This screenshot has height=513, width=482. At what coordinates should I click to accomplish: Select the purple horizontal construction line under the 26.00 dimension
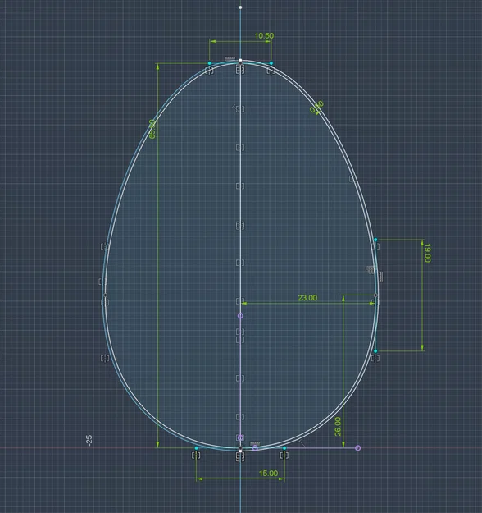(305, 448)
